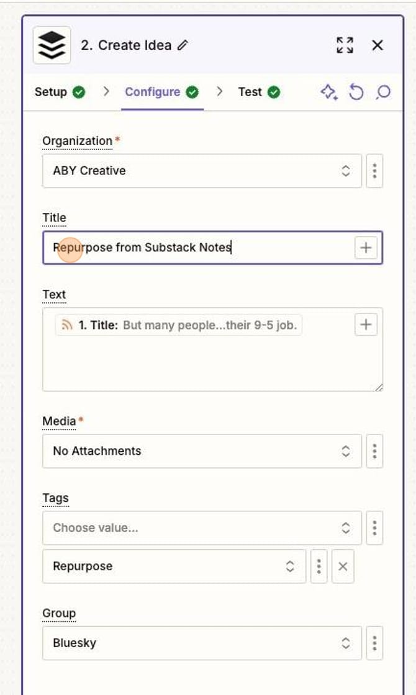Click the AI sparkle assistant icon

pyautogui.click(x=328, y=92)
